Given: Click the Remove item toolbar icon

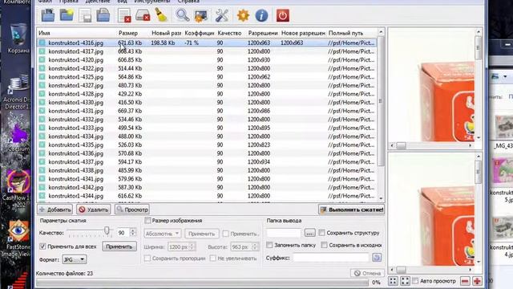Looking at the screenshot, I should pos(124,15).
